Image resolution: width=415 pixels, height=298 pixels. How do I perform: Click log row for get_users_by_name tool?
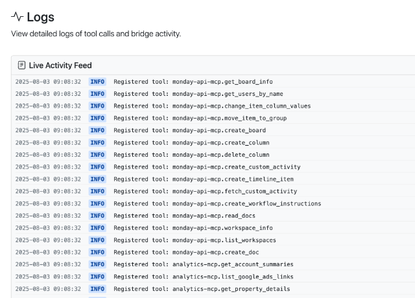point(213,93)
